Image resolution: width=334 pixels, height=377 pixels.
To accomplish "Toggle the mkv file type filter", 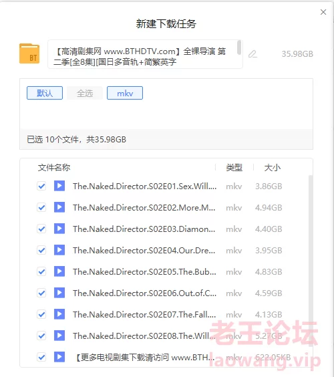I will (x=125, y=93).
